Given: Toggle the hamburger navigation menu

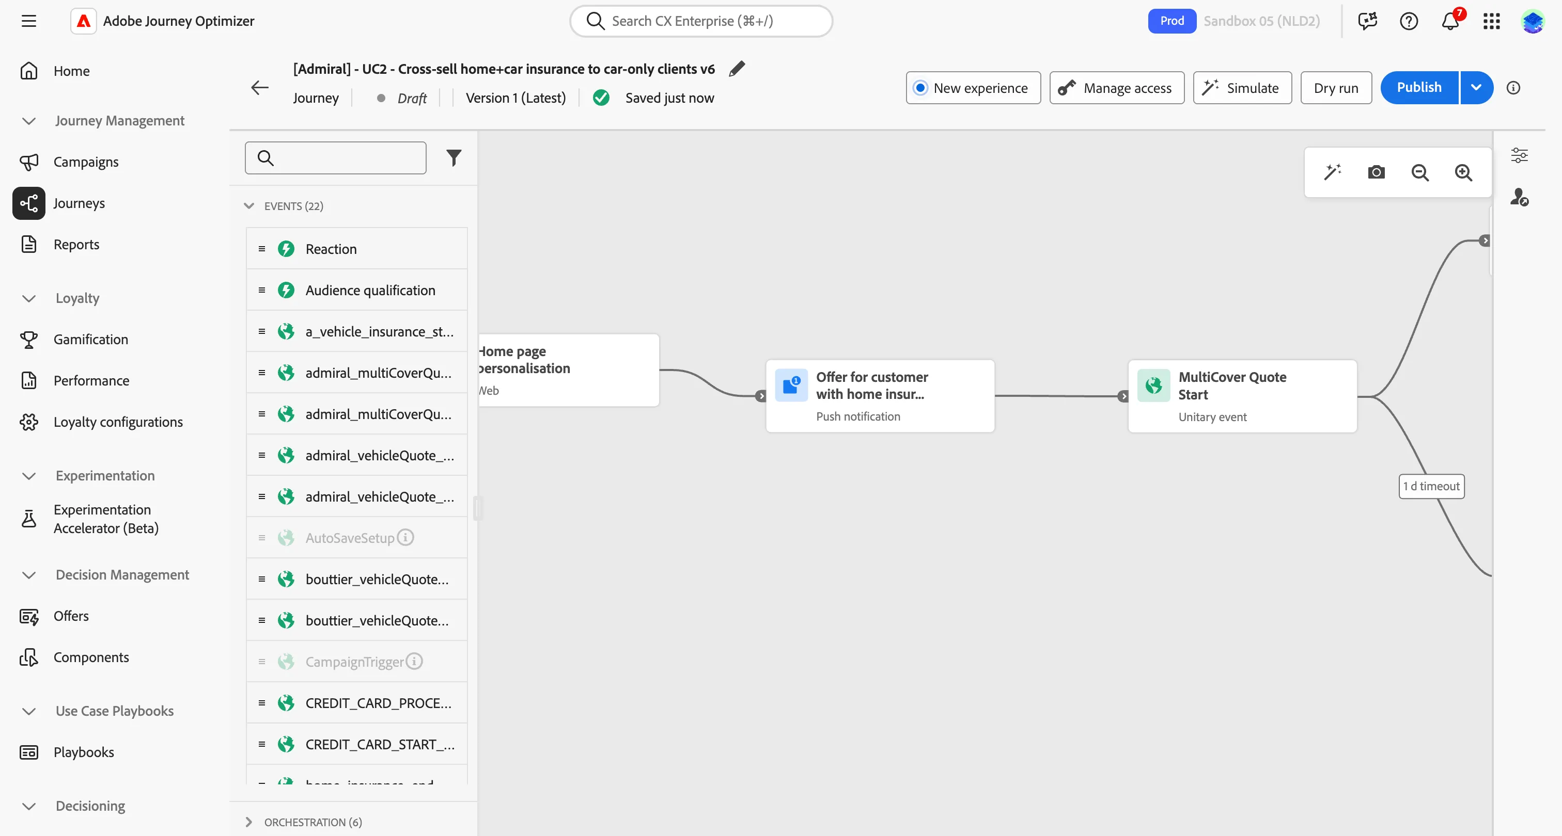Looking at the screenshot, I should pyautogui.click(x=28, y=21).
